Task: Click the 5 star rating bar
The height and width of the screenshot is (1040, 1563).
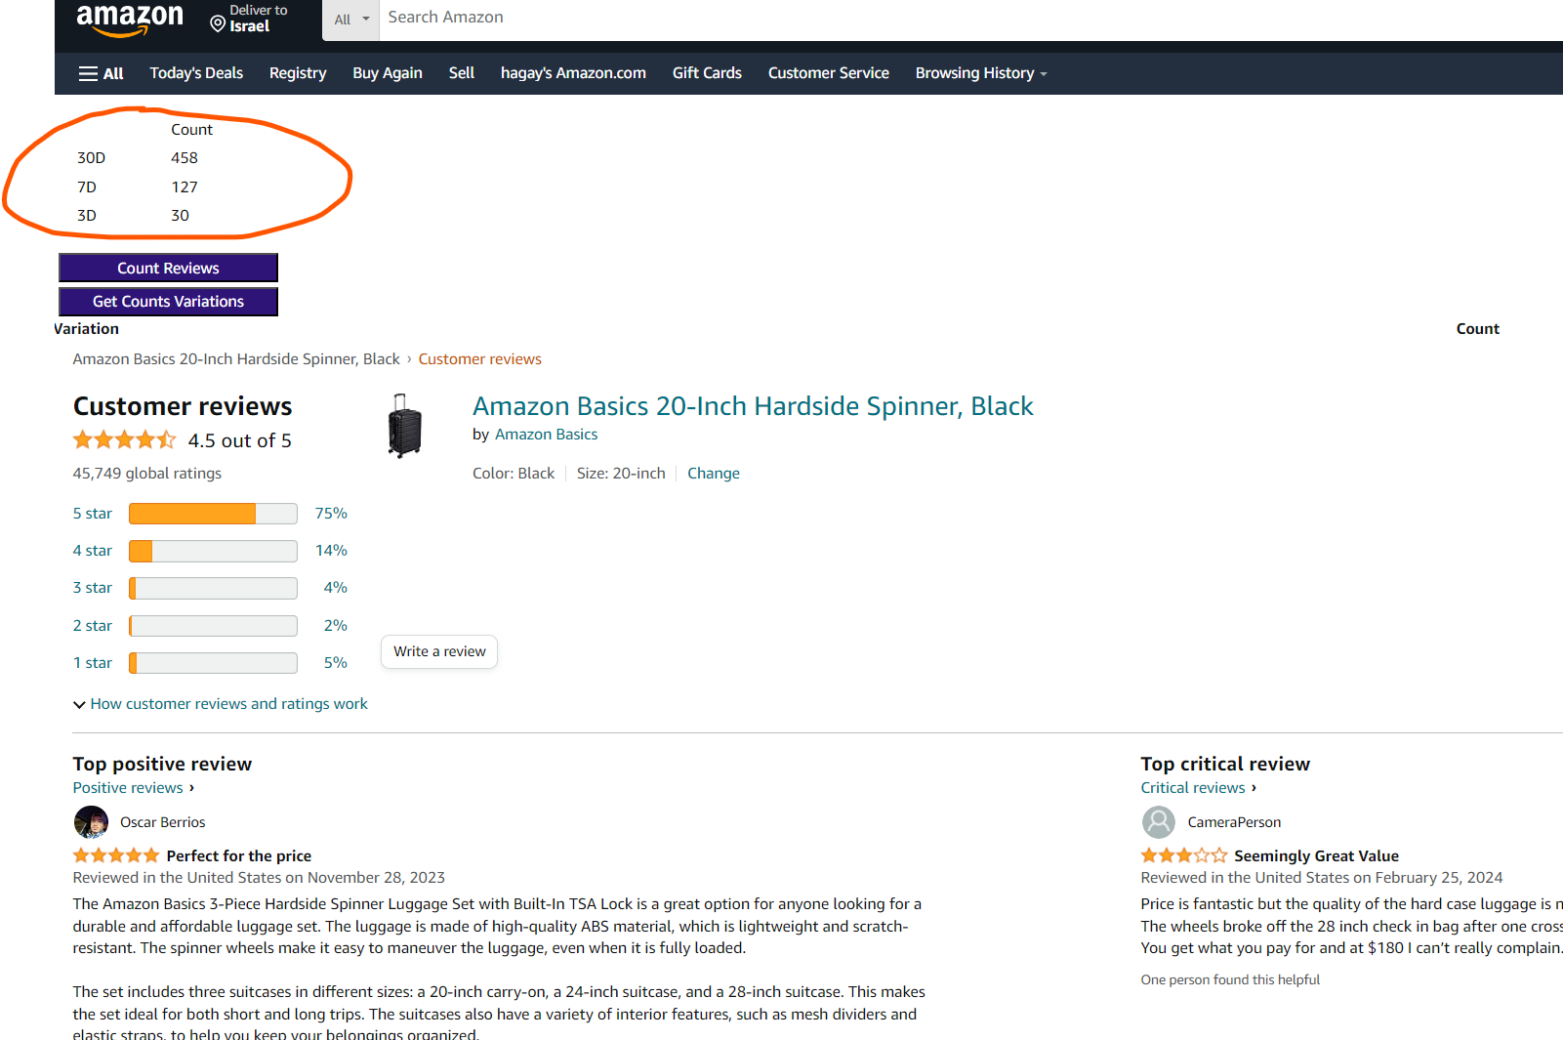Action: click(x=213, y=514)
